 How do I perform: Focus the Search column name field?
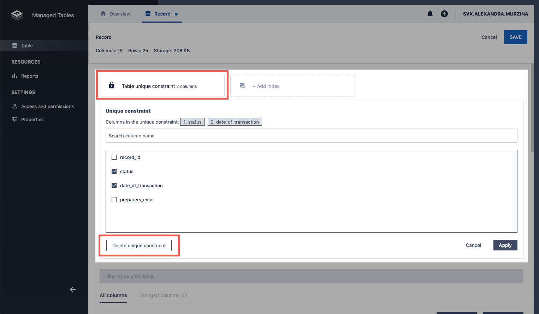[x=311, y=136]
